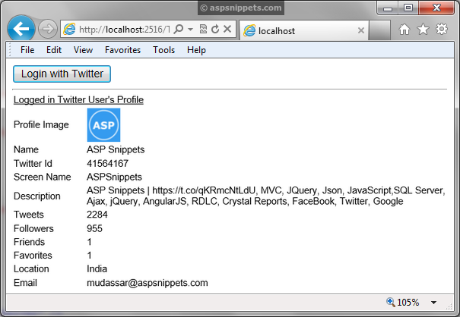
Task: Click the 105% zoom level
Action: coord(408,303)
